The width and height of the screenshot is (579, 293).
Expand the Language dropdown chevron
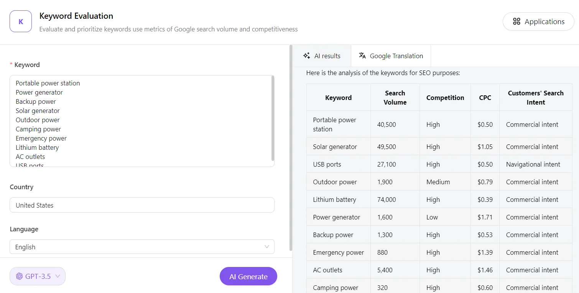coord(267,247)
